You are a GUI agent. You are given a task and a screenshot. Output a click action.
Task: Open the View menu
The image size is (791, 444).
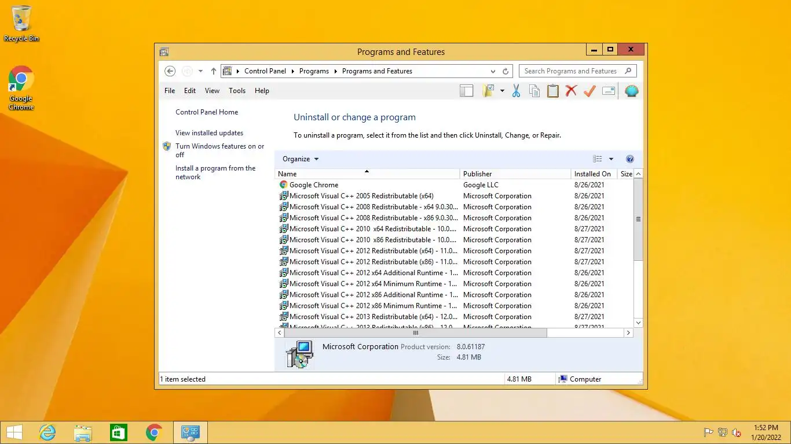coord(213,91)
